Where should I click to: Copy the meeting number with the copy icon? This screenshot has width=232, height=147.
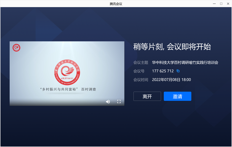pyautogui.click(x=178, y=71)
